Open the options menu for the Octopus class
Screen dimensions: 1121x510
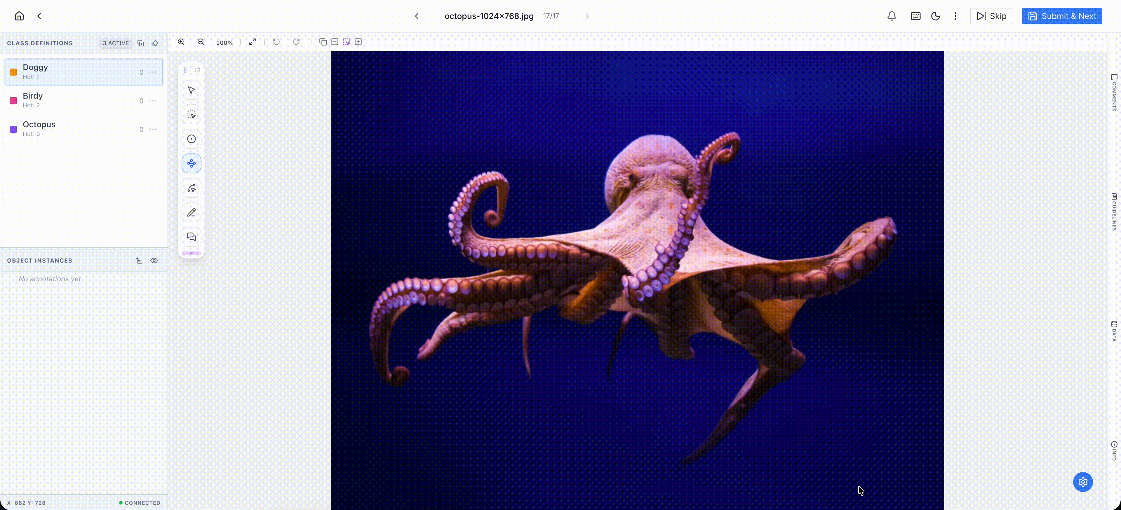153,129
